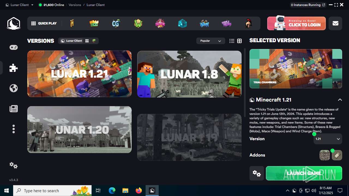Click the versions list scrollbar
Image resolution: width=349 pixels, height=196 pixels.
[x=245, y=82]
